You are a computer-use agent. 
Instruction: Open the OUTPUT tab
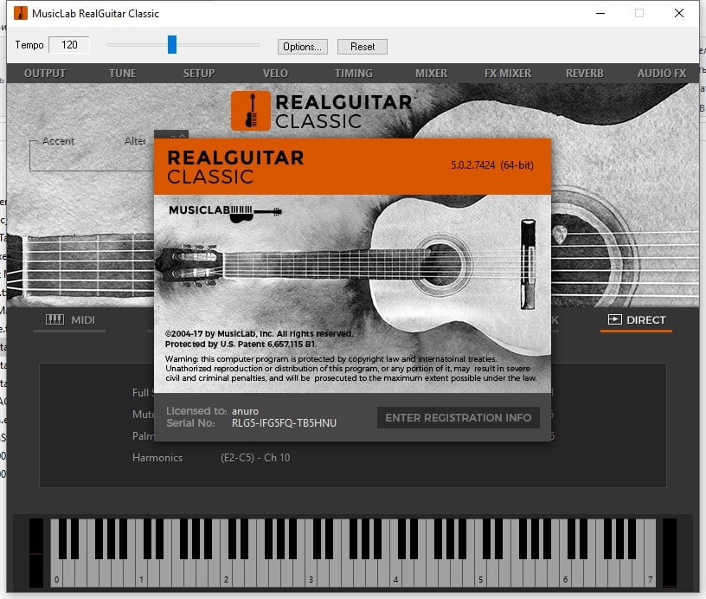45,73
